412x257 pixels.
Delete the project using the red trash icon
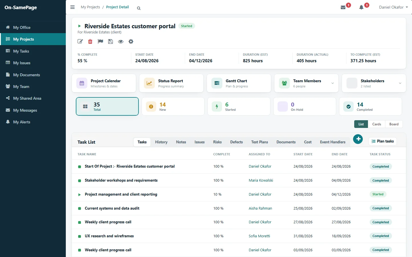(90, 41)
